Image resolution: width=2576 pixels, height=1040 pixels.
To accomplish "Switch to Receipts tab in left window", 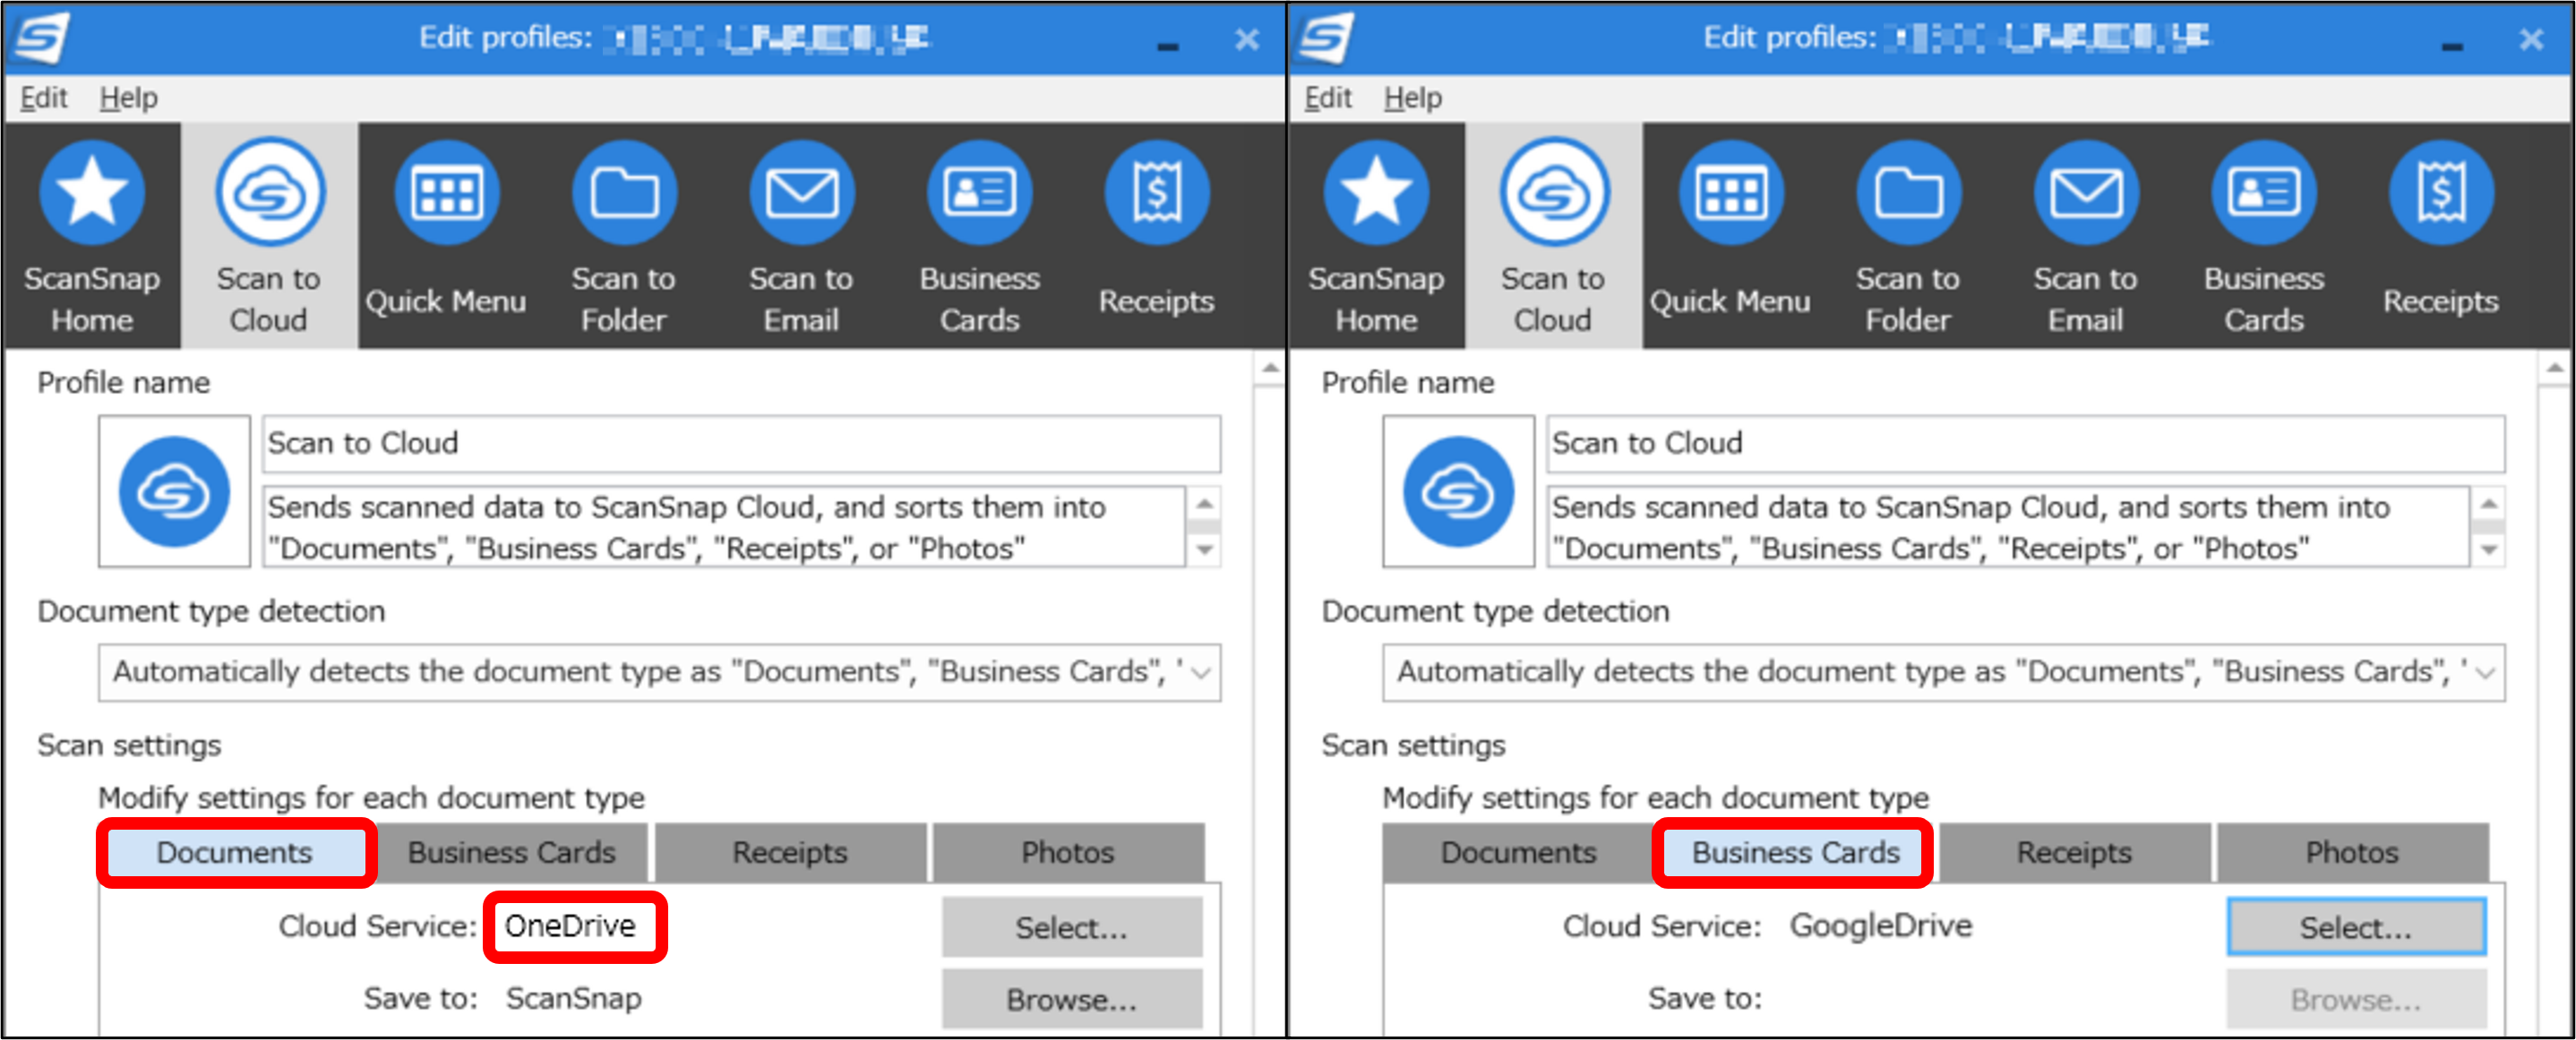I will [790, 852].
